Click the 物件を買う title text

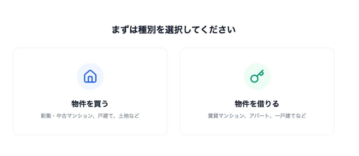(x=90, y=104)
